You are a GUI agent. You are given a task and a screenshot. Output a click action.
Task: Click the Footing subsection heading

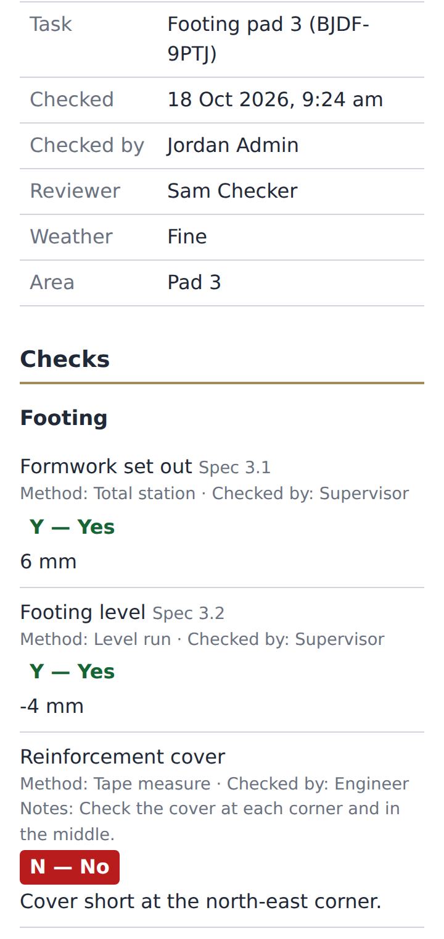(x=64, y=418)
